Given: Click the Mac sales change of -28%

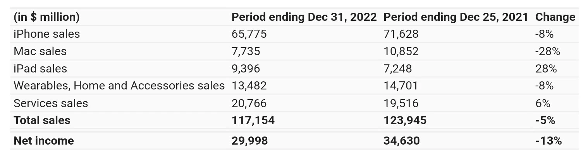Looking at the screenshot, I should 547,51.
